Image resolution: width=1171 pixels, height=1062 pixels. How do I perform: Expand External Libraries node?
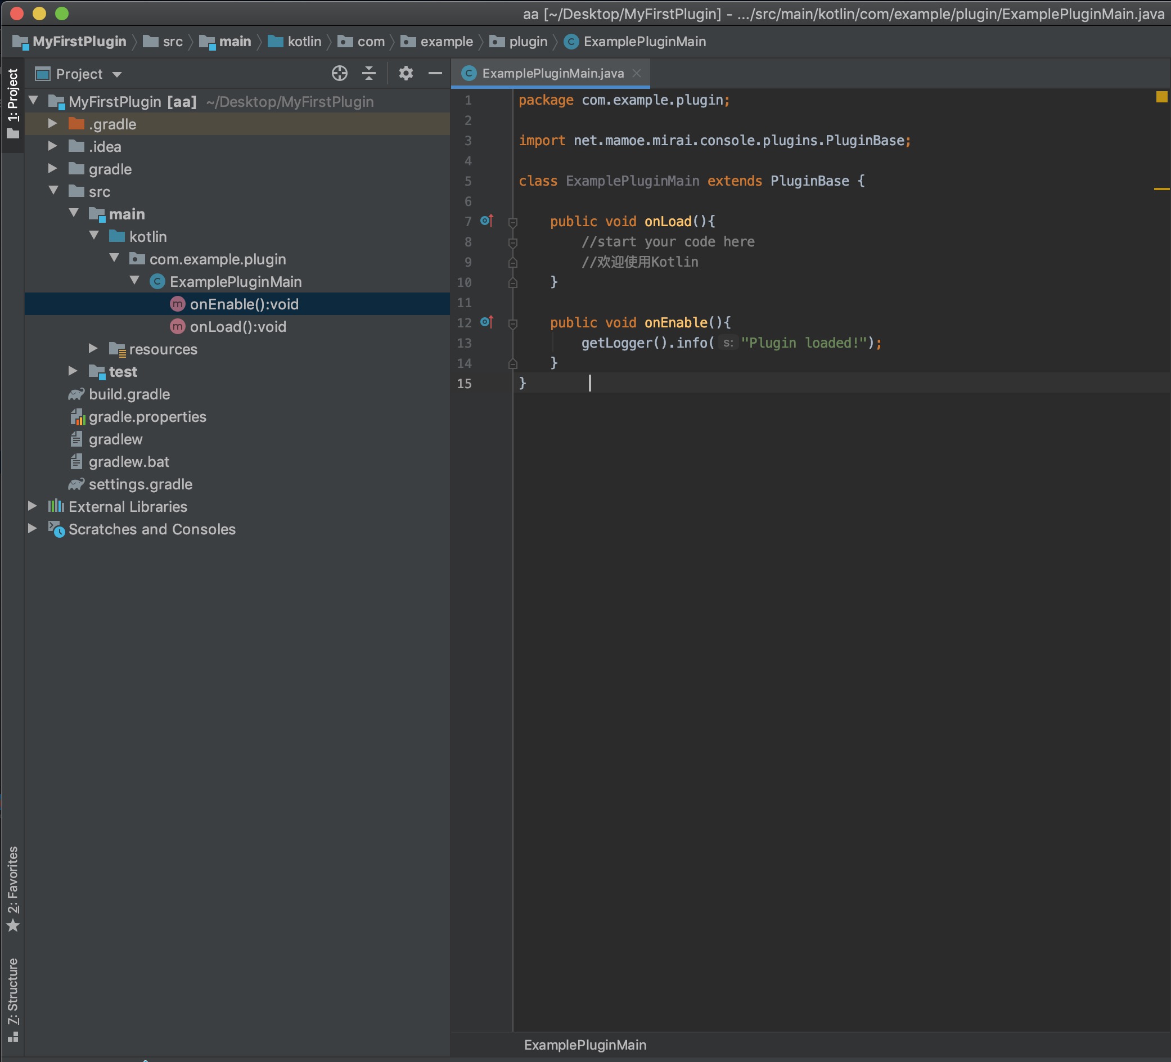click(x=33, y=506)
